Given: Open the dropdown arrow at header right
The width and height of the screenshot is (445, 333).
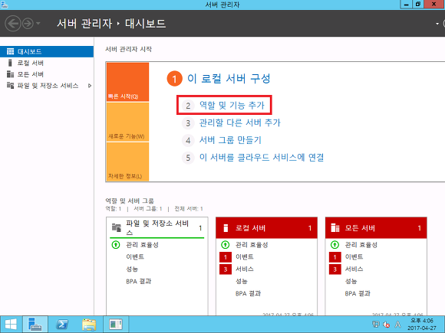Looking at the screenshot, I should (x=437, y=24).
